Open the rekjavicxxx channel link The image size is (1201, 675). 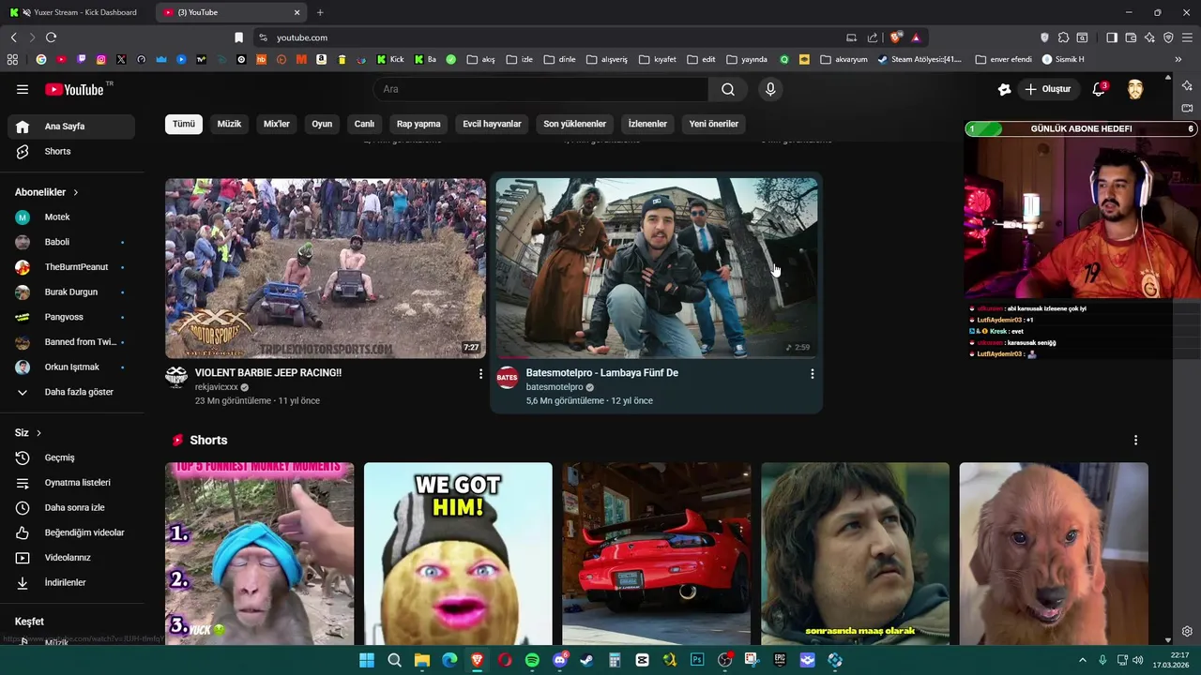[x=216, y=387]
